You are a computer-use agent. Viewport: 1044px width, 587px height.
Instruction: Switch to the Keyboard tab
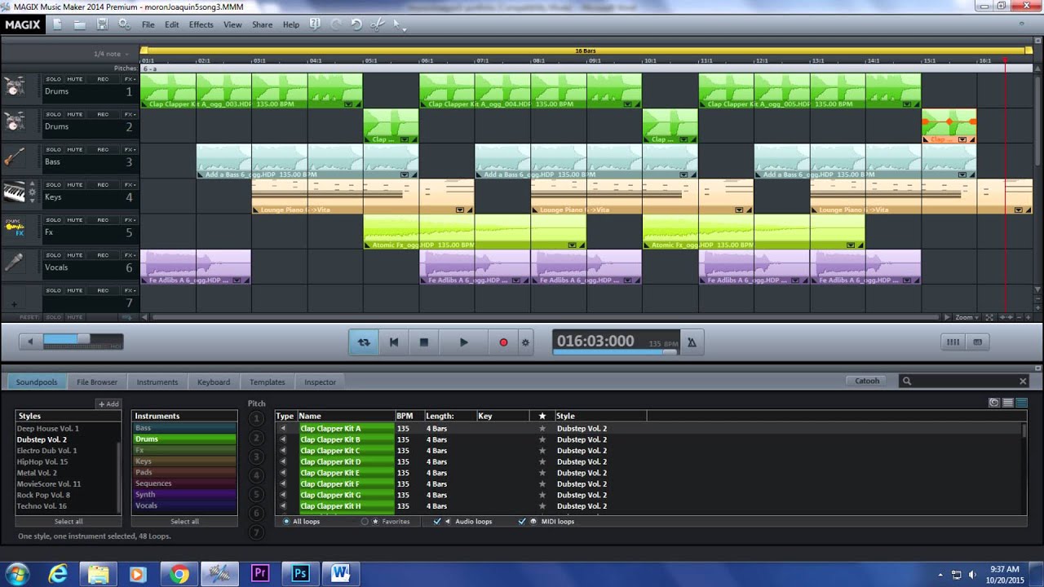coord(214,382)
